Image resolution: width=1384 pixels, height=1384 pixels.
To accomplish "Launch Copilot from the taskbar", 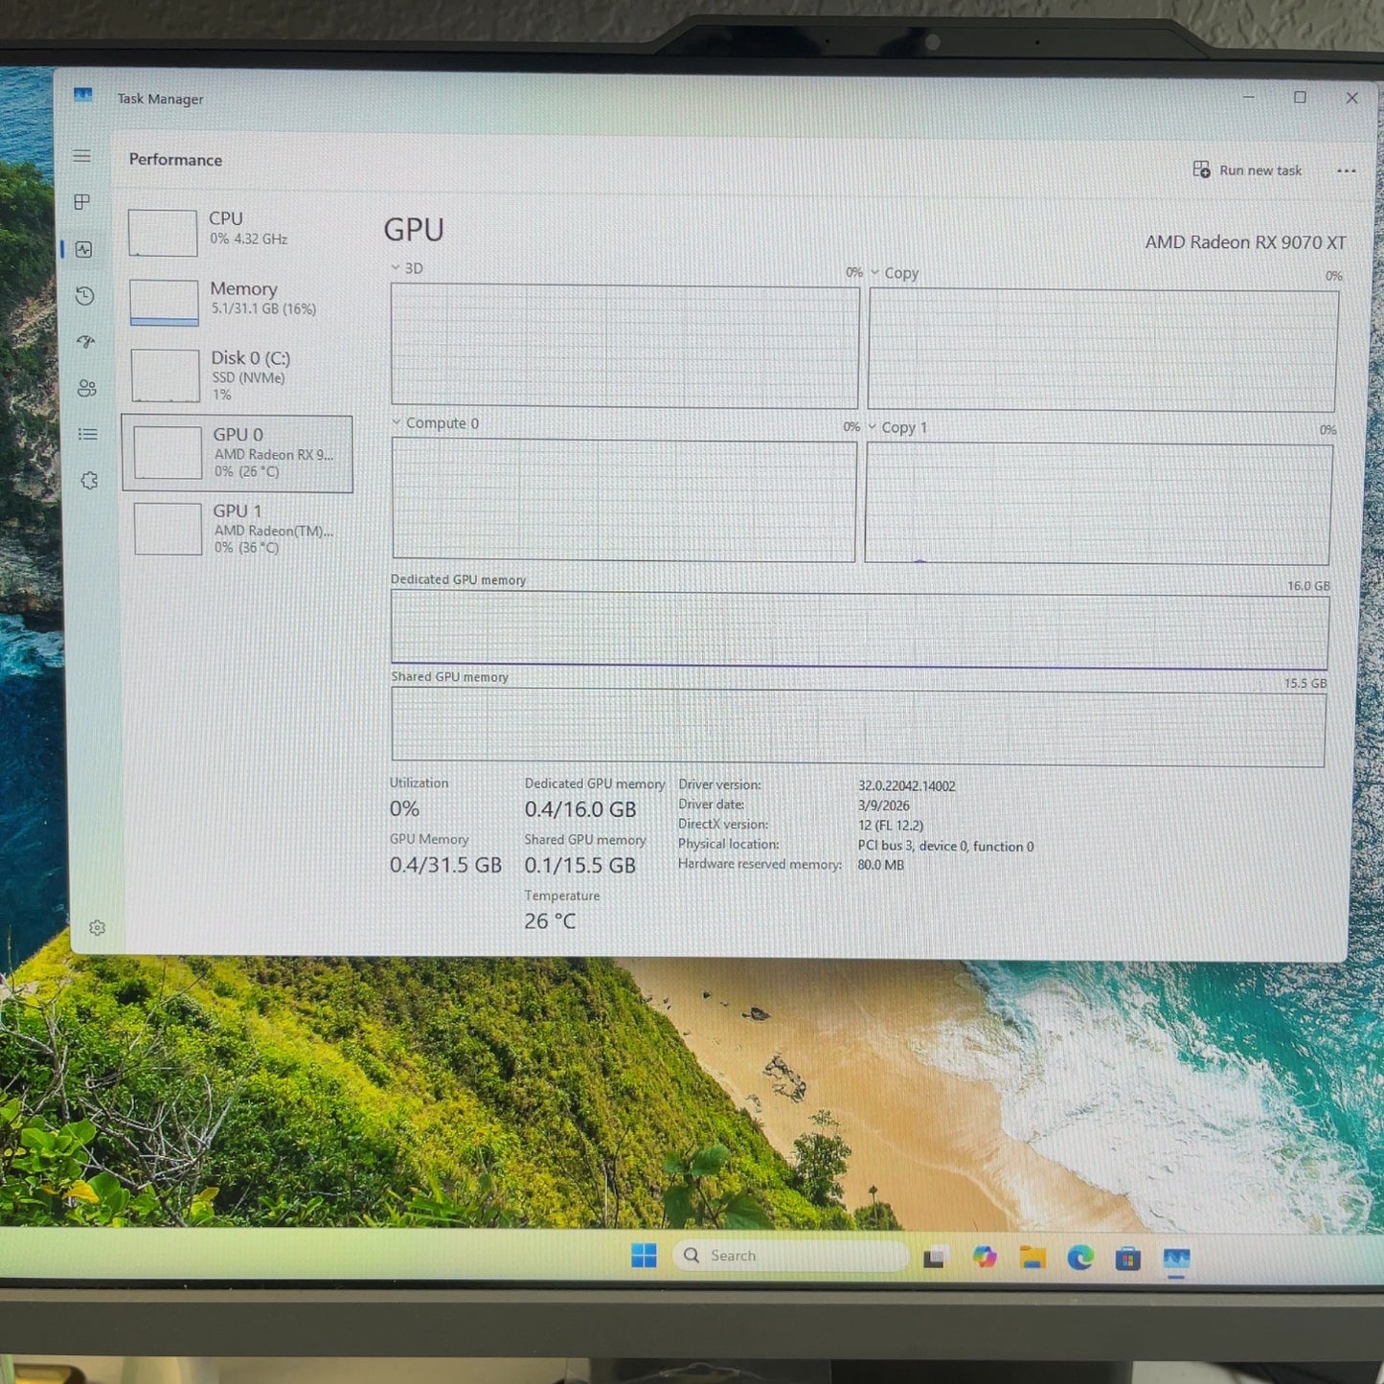I will tap(984, 1258).
